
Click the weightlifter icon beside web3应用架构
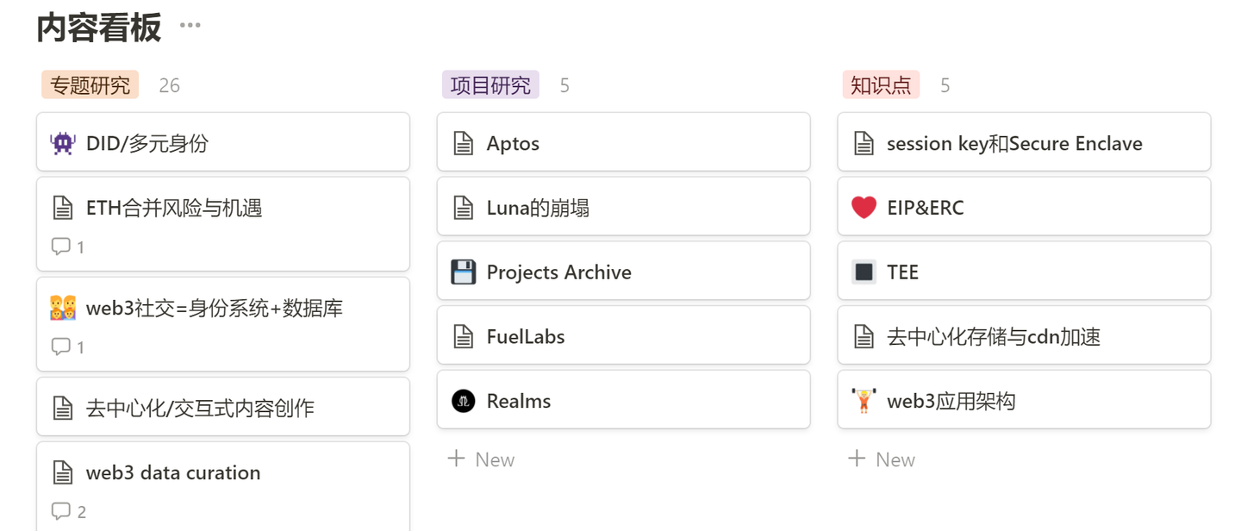(x=864, y=401)
